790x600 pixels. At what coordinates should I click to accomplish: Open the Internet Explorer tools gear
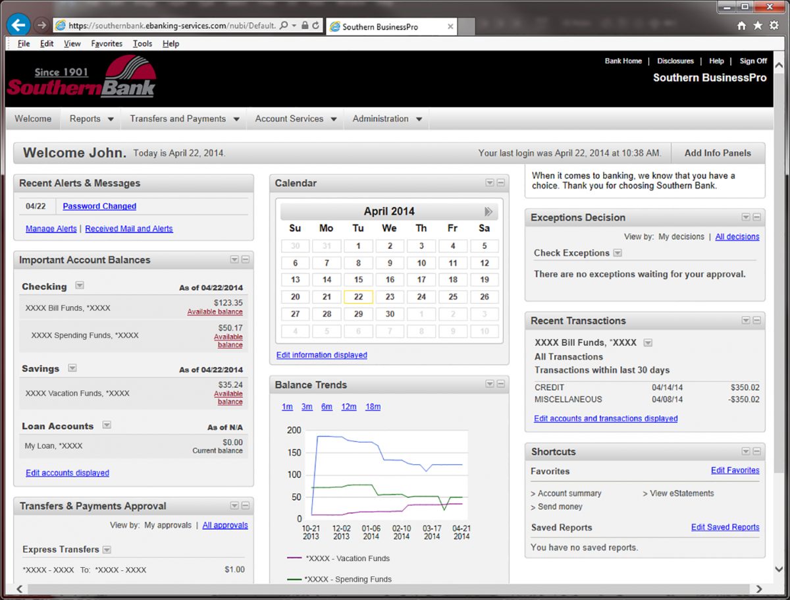pos(774,26)
